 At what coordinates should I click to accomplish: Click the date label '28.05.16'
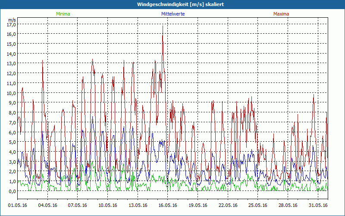[288, 205]
